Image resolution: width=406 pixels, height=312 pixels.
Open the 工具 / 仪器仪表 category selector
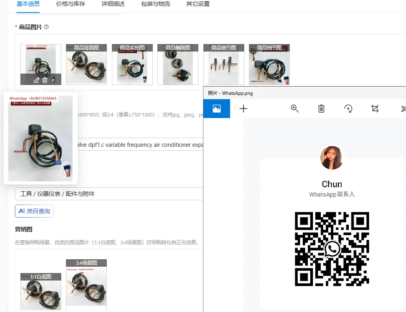tap(109, 194)
